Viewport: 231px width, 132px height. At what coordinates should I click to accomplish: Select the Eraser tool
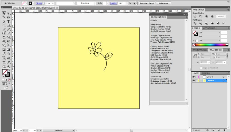[8, 33]
